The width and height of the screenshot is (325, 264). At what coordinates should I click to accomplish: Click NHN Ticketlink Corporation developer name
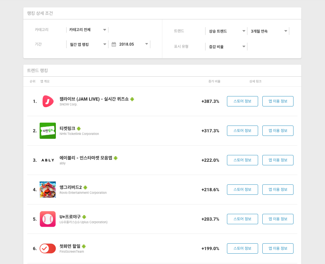point(79,134)
